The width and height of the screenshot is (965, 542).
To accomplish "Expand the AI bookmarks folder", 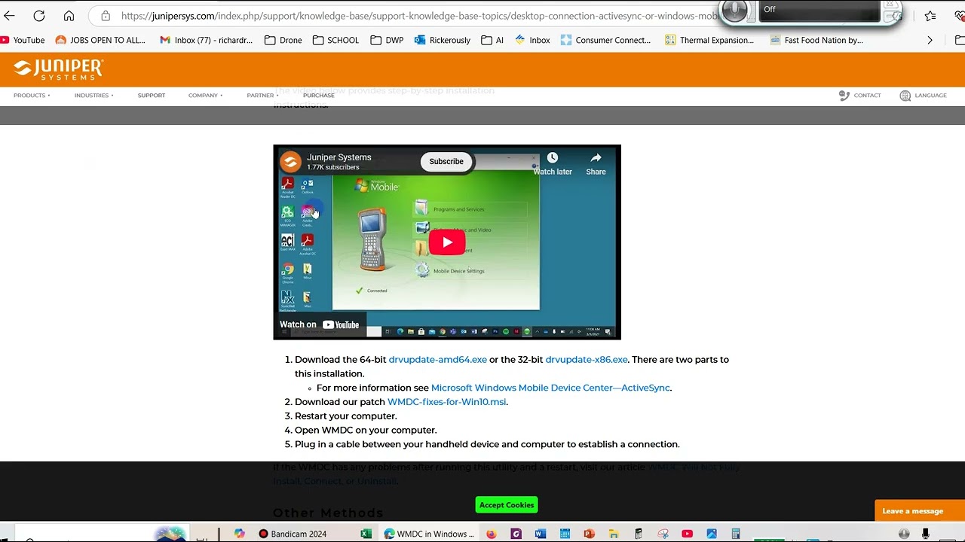I will point(492,40).
